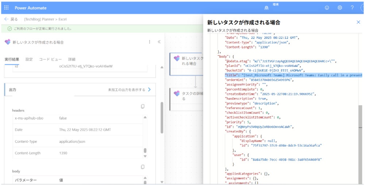Collapse the action details panel with double chevron
The image size is (365, 185).
tap(159, 42)
